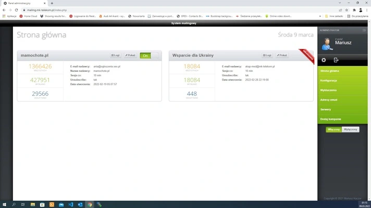
Task: Open the settings gear icon in sidebar
Action: pyautogui.click(x=324, y=60)
